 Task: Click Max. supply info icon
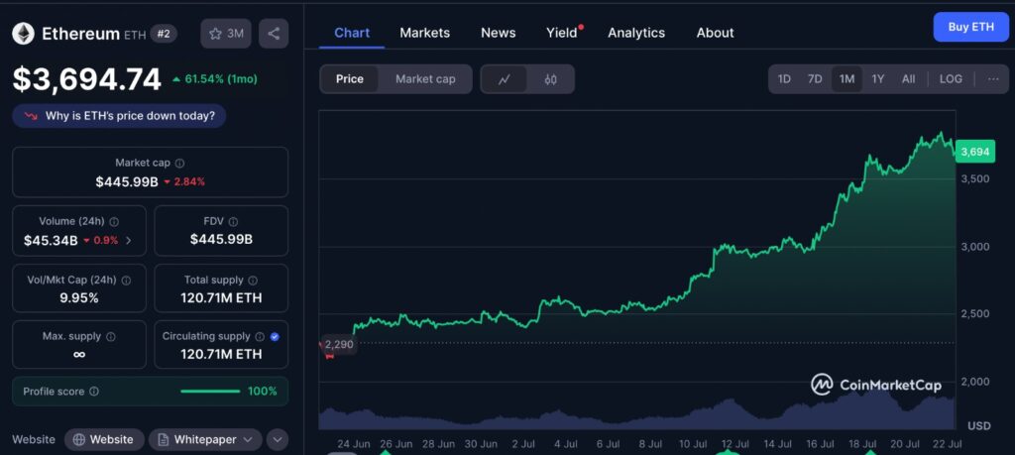111,337
